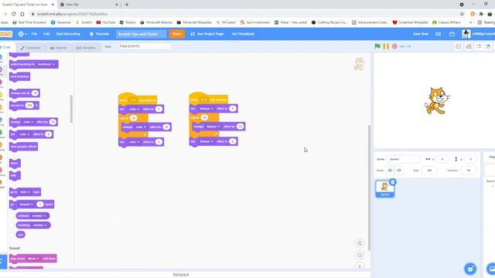Click the sprite name input field
The width and height of the screenshot is (495, 278).
click(403, 159)
